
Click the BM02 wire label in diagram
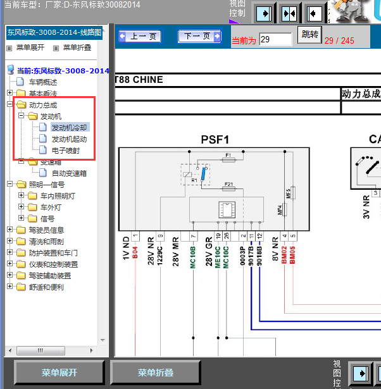tap(284, 255)
